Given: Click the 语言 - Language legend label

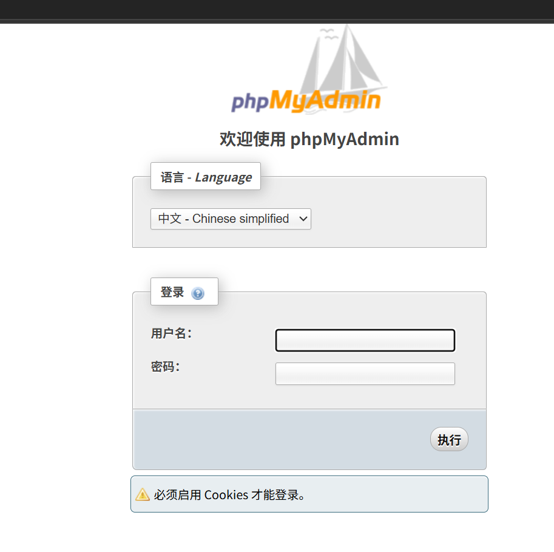Looking at the screenshot, I should tap(206, 177).
